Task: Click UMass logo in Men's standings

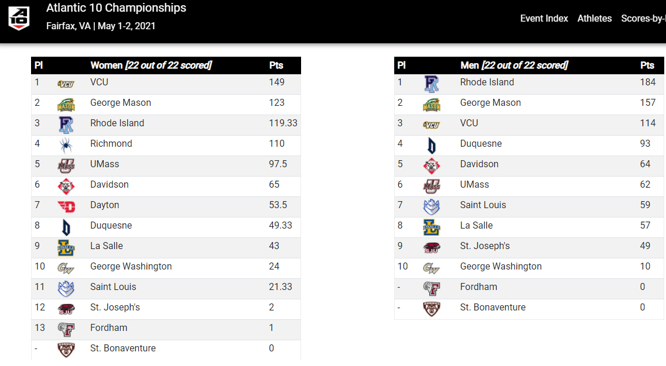Action: [432, 187]
